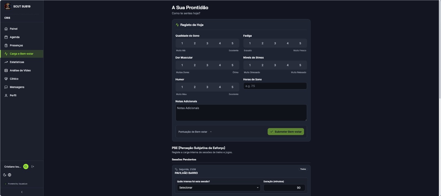The height and width of the screenshot is (196, 441).
Task: Click the Registo de Hoje pulse icon
Action: pos(177,25)
